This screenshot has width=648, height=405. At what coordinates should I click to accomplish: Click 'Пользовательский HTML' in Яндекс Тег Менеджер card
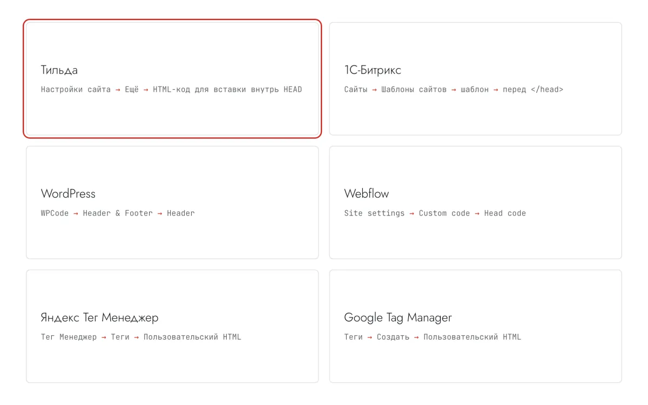point(192,337)
